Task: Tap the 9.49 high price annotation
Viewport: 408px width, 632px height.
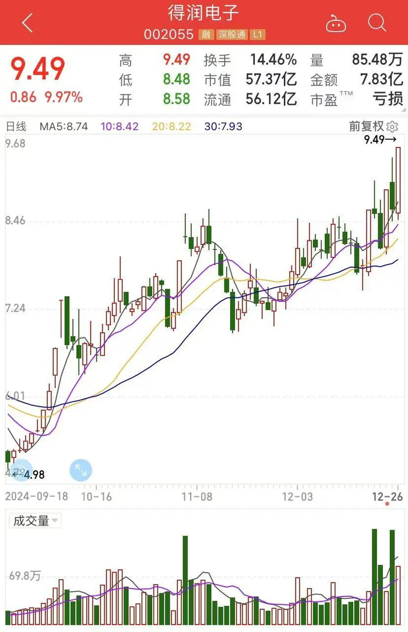Action: tap(379, 139)
